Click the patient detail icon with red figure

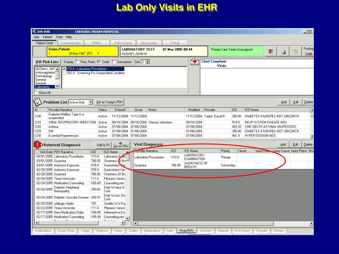(x=270, y=51)
